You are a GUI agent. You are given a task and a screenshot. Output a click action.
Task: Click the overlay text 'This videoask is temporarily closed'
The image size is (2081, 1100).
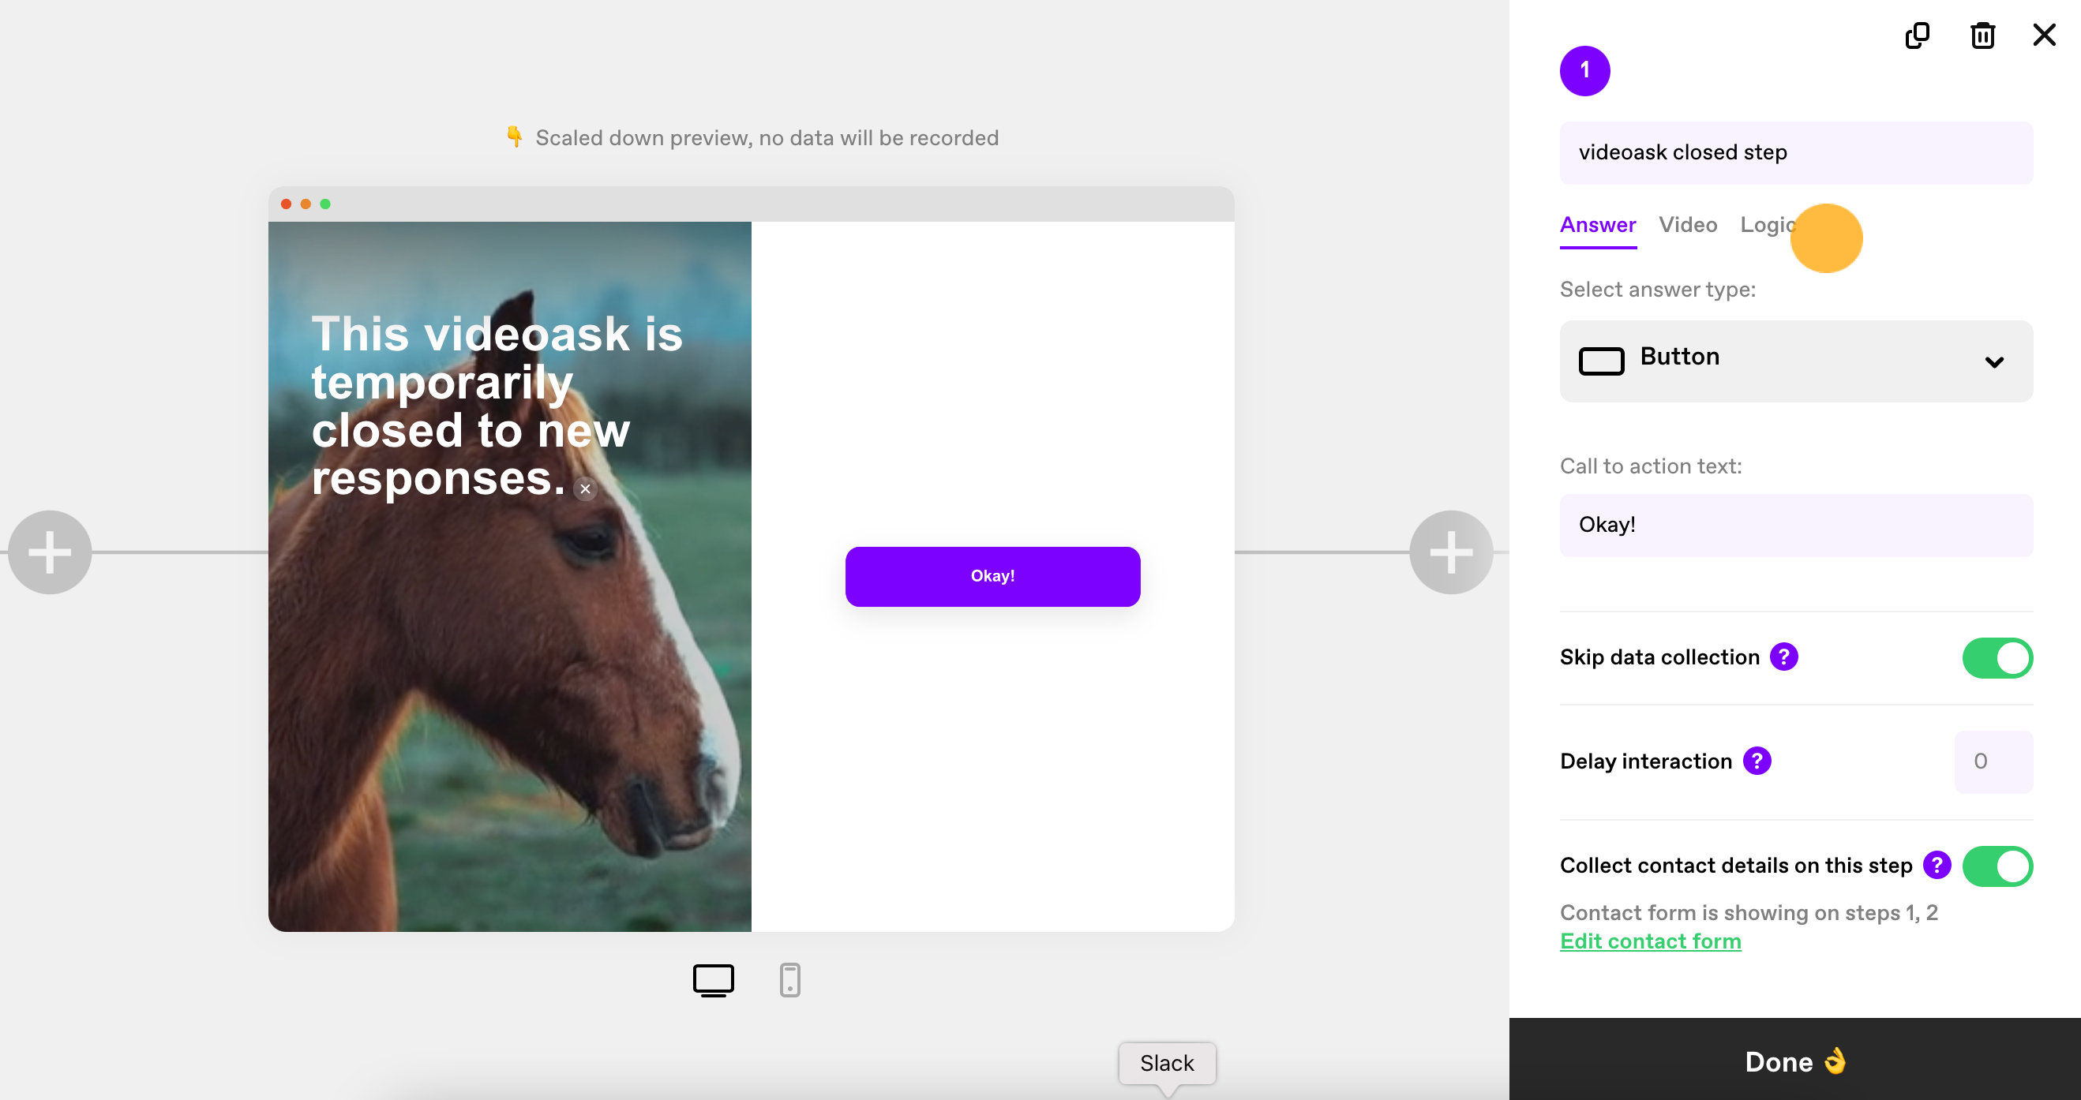497,406
